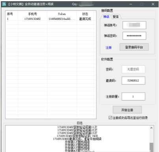Select phone number 17169132482 in table
The height and width of the screenshot is (152, 159).
pos(32,19)
